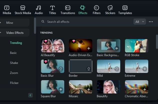Select the Chromatic Aberration effect thumbnail
The height and width of the screenshot is (104, 158).
(136, 87)
